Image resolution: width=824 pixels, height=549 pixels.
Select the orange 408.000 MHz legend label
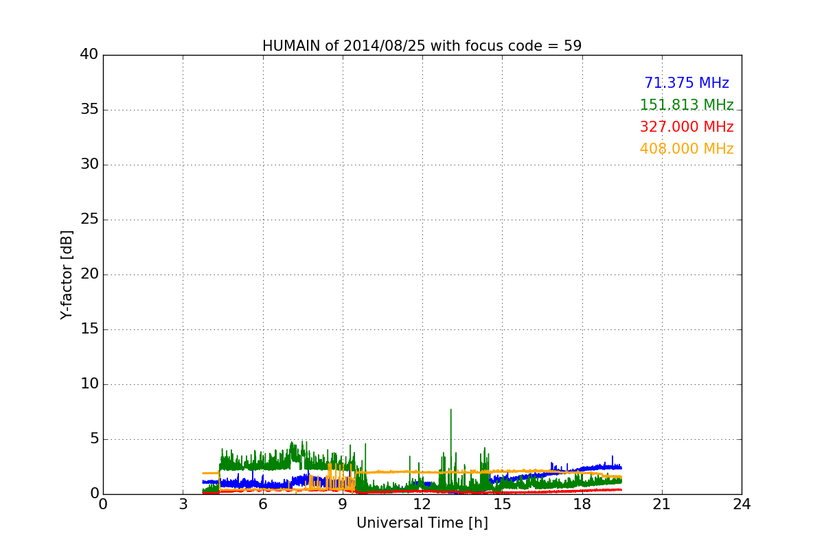[x=687, y=149]
